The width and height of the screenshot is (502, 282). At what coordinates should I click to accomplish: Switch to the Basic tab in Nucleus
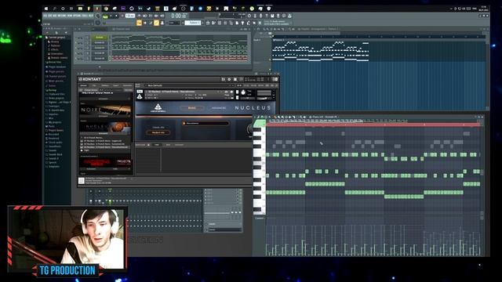coord(191,108)
